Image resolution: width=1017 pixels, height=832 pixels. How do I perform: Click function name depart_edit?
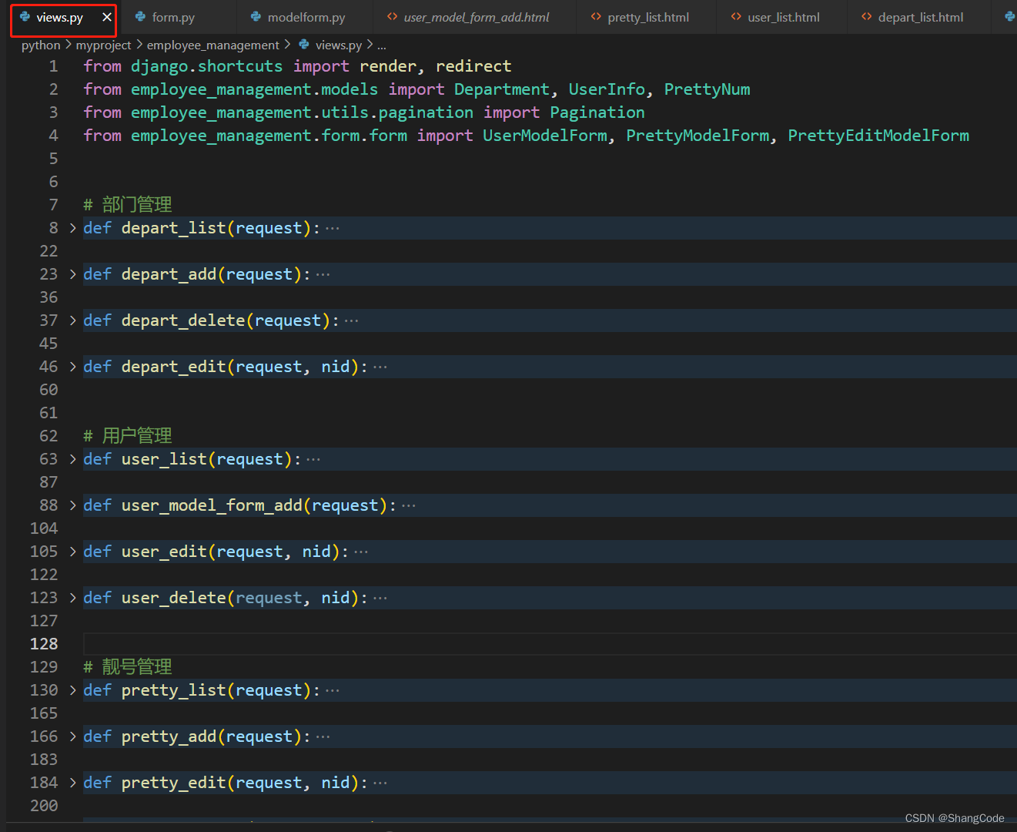pos(174,367)
